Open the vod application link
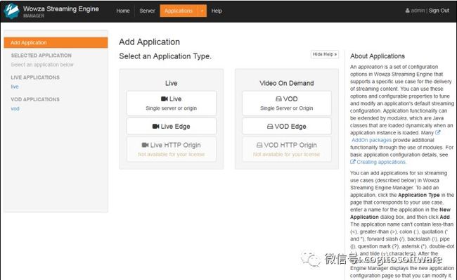This screenshot has height=280, width=457. click(x=15, y=109)
